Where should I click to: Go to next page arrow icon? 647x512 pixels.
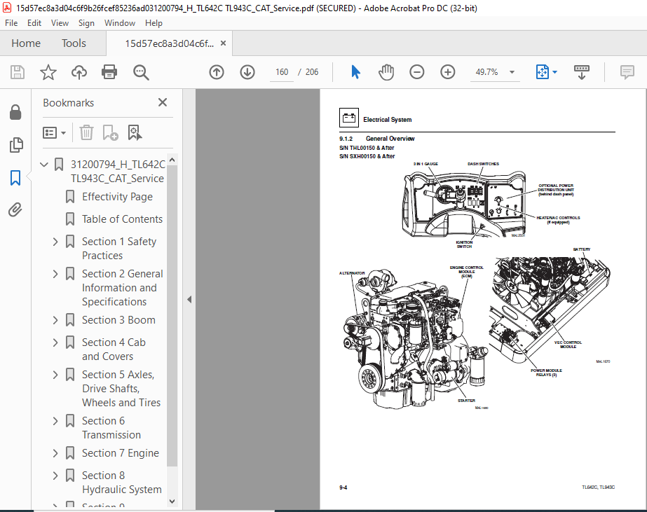pyautogui.click(x=247, y=72)
